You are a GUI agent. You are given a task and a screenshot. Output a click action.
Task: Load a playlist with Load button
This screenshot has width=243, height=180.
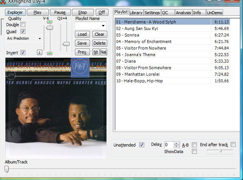coord(82,34)
